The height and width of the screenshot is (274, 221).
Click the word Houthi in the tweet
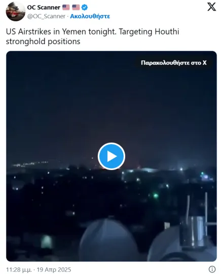(x=167, y=32)
